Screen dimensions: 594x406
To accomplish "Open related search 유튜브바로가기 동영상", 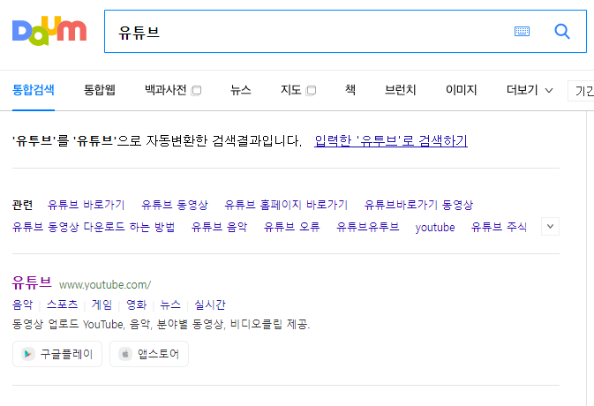I will (x=418, y=205).
